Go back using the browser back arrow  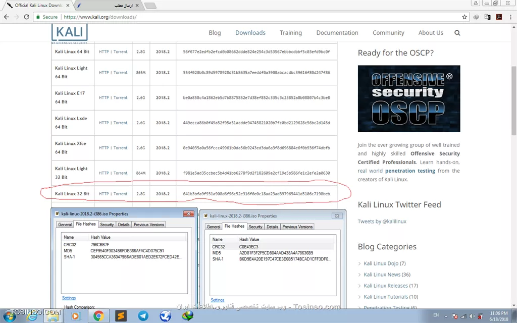7,17
